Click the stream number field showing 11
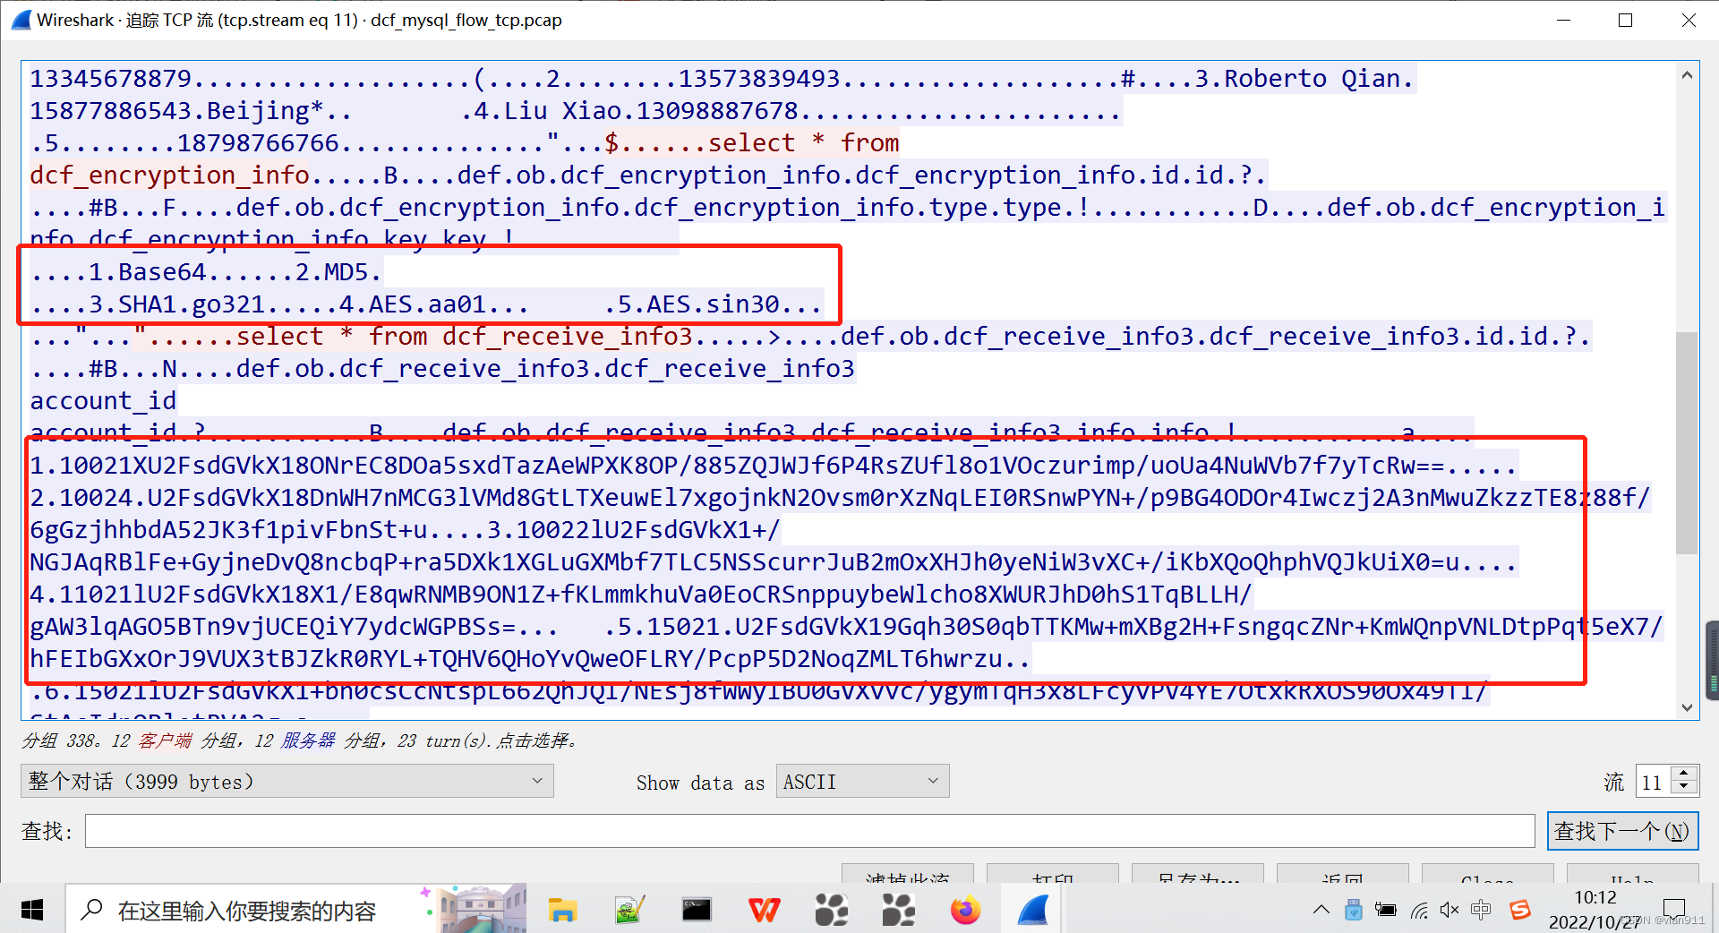 click(1654, 783)
